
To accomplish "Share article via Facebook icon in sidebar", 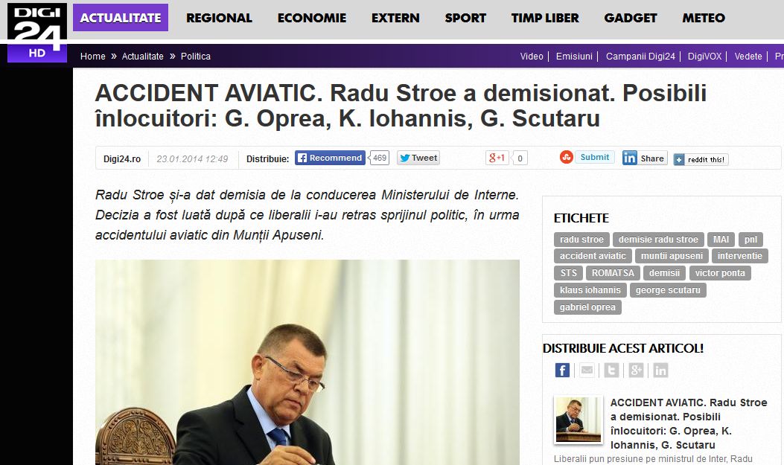I will [563, 371].
